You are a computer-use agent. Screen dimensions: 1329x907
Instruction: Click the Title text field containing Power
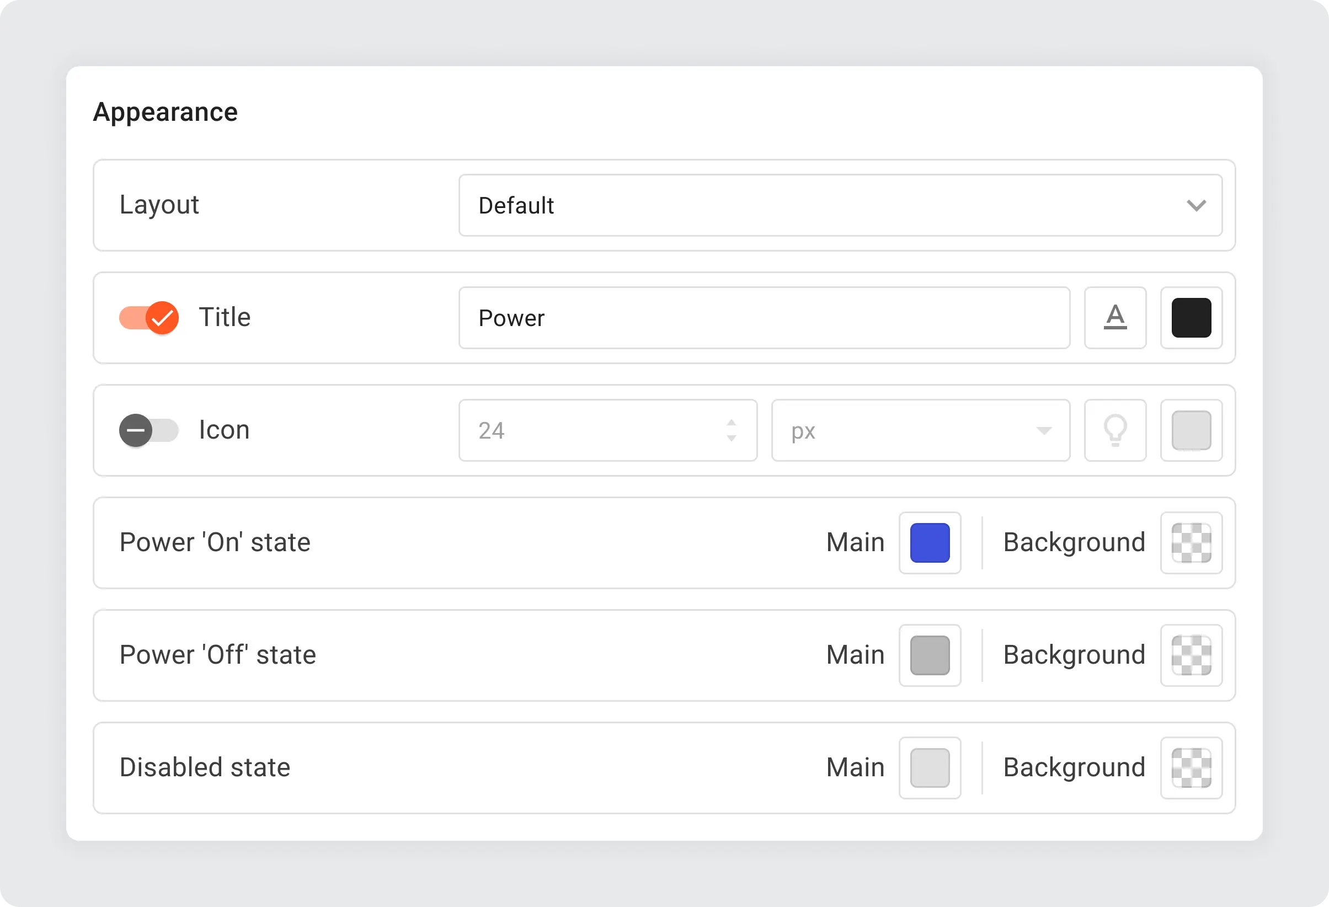764,317
